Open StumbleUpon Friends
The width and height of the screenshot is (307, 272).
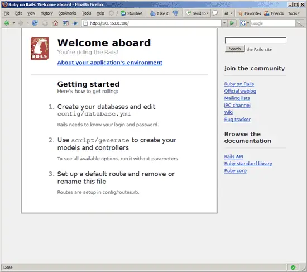274,13
